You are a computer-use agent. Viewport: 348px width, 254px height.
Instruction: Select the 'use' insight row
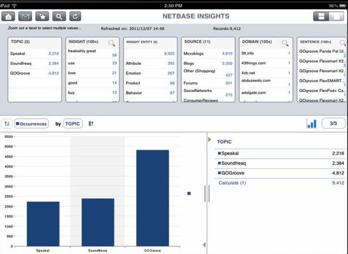(x=92, y=63)
